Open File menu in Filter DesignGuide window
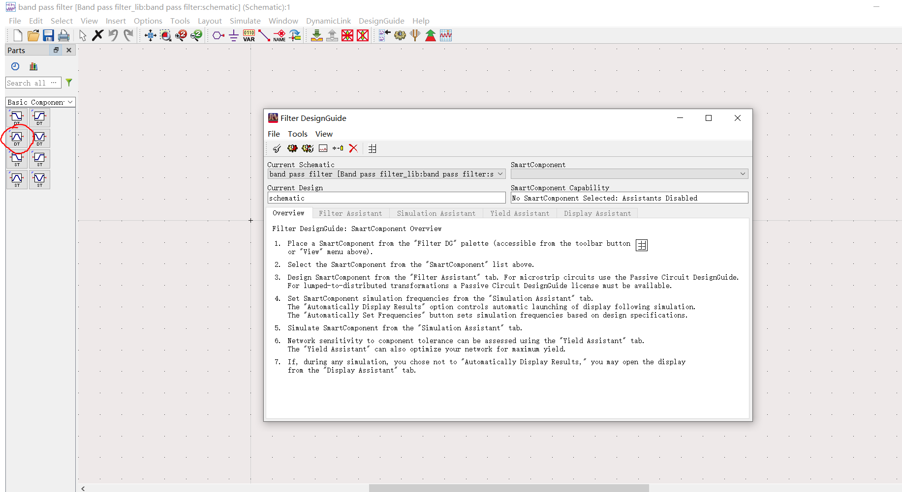 coord(274,134)
